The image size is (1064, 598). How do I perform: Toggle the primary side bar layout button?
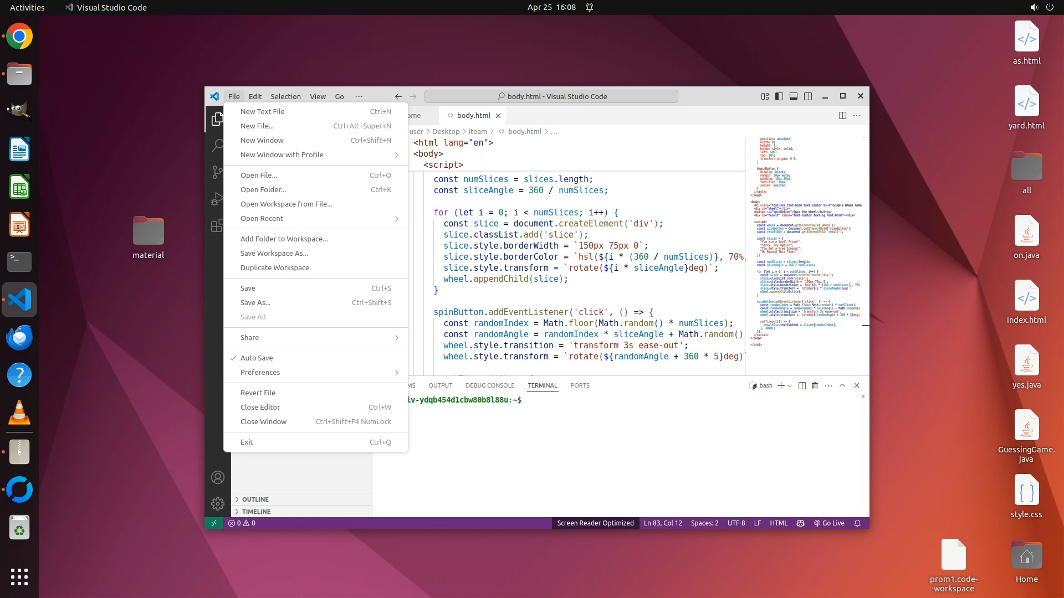click(779, 96)
